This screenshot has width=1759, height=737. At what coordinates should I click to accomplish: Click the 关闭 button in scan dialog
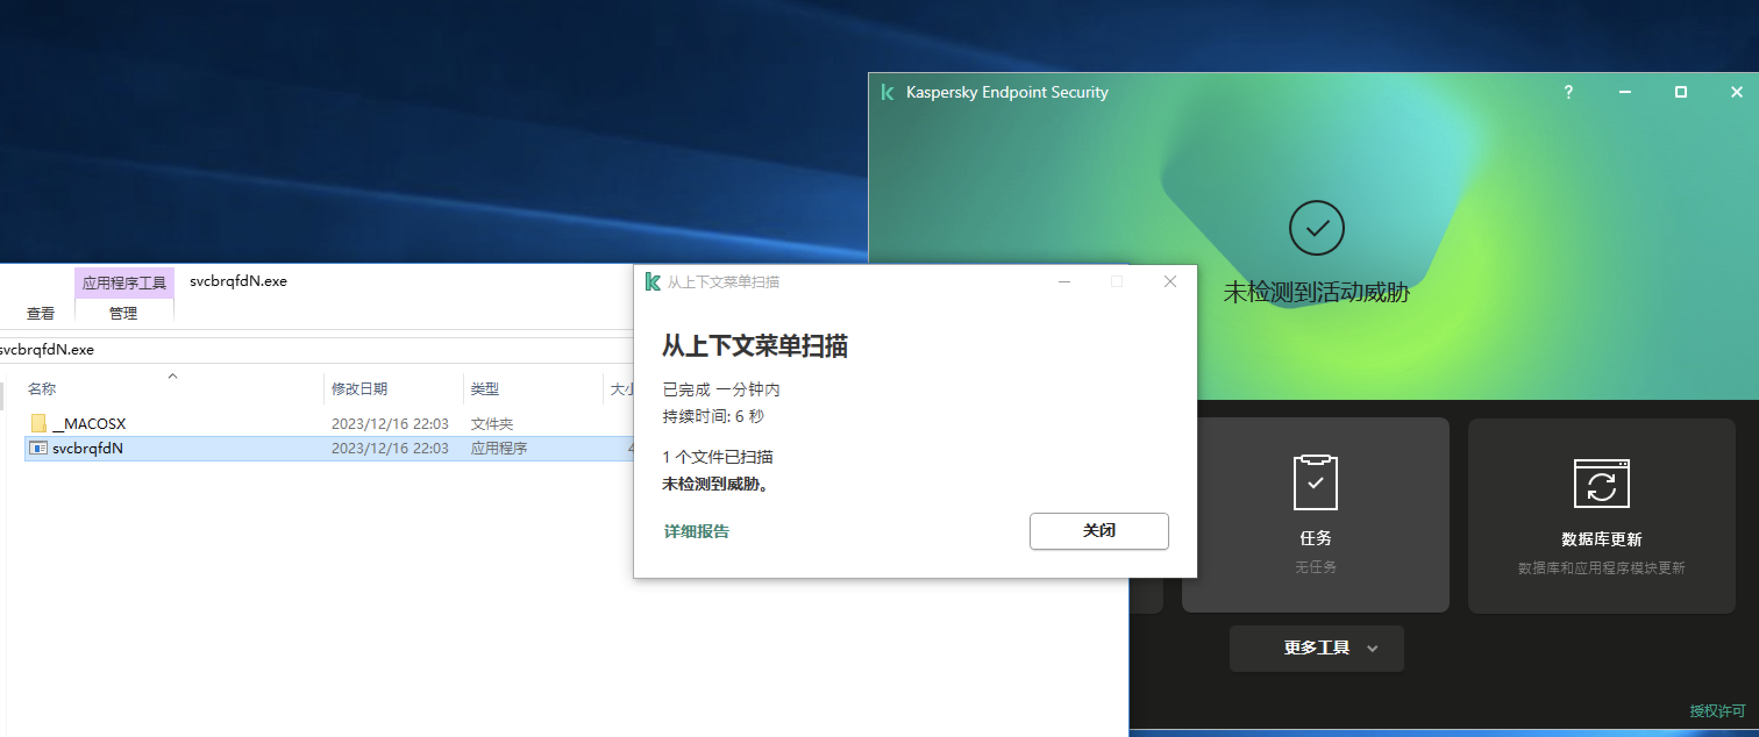[1098, 530]
